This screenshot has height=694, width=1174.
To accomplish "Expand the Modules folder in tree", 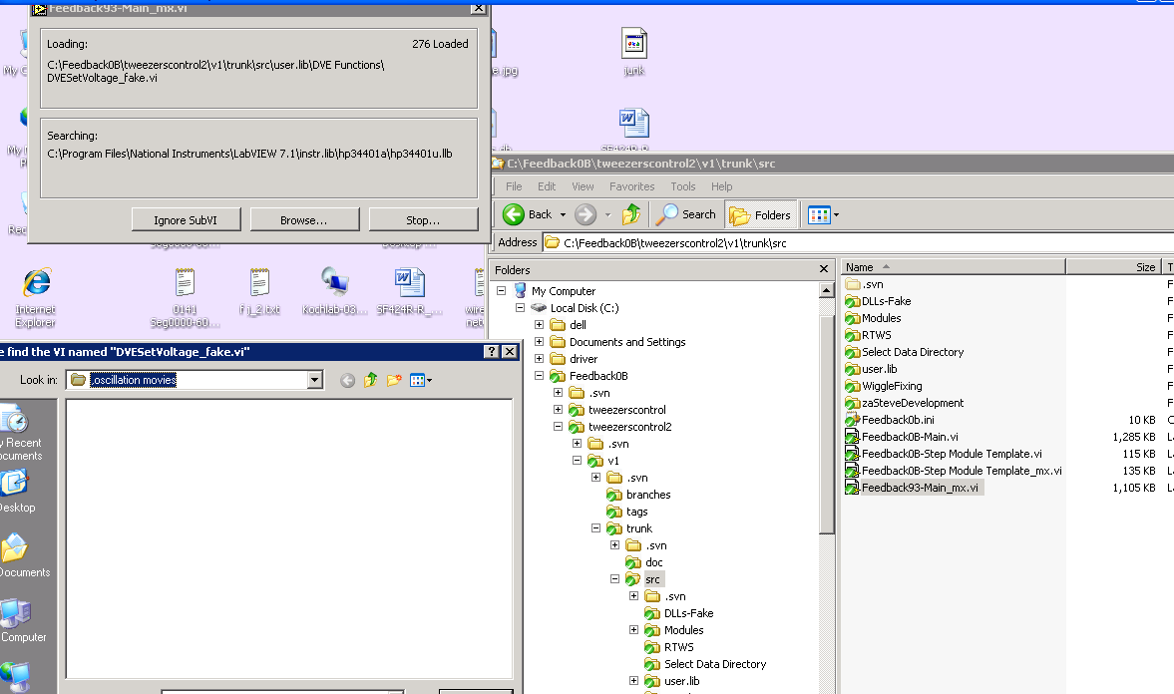I will click(634, 630).
